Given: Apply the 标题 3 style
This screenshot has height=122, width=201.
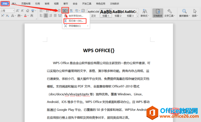Looking at the screenshot, I should click(x=130, y=13).
